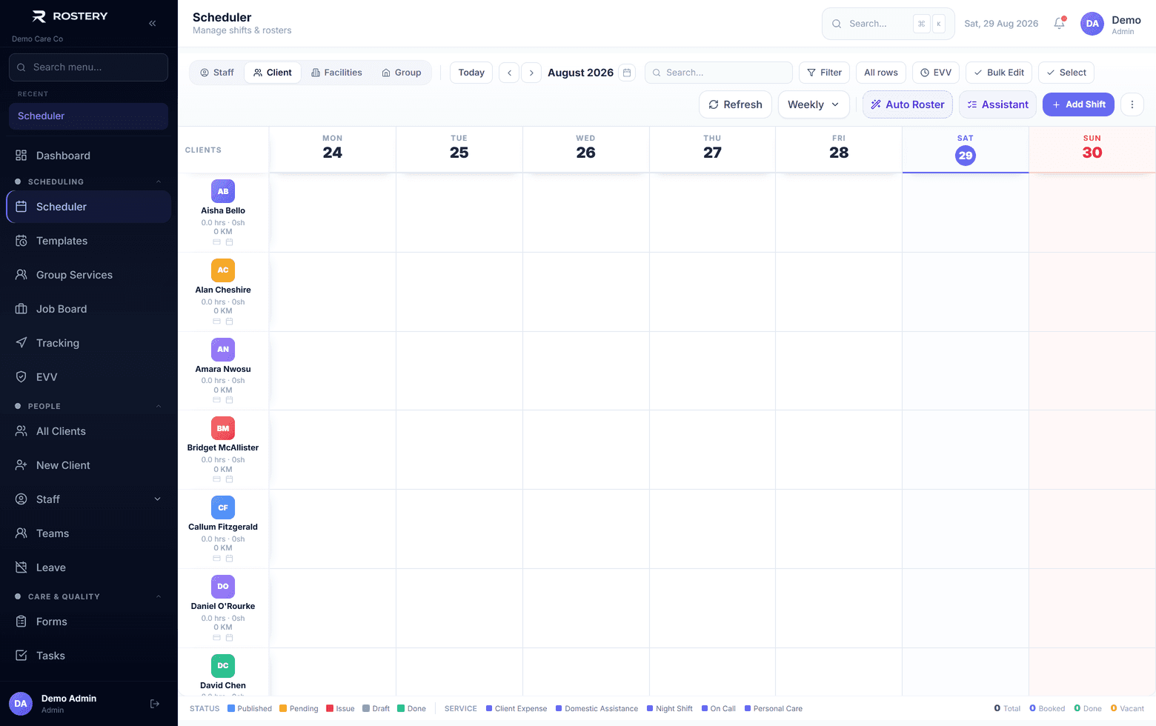Open Tasks in sidebar

point(89,656)
